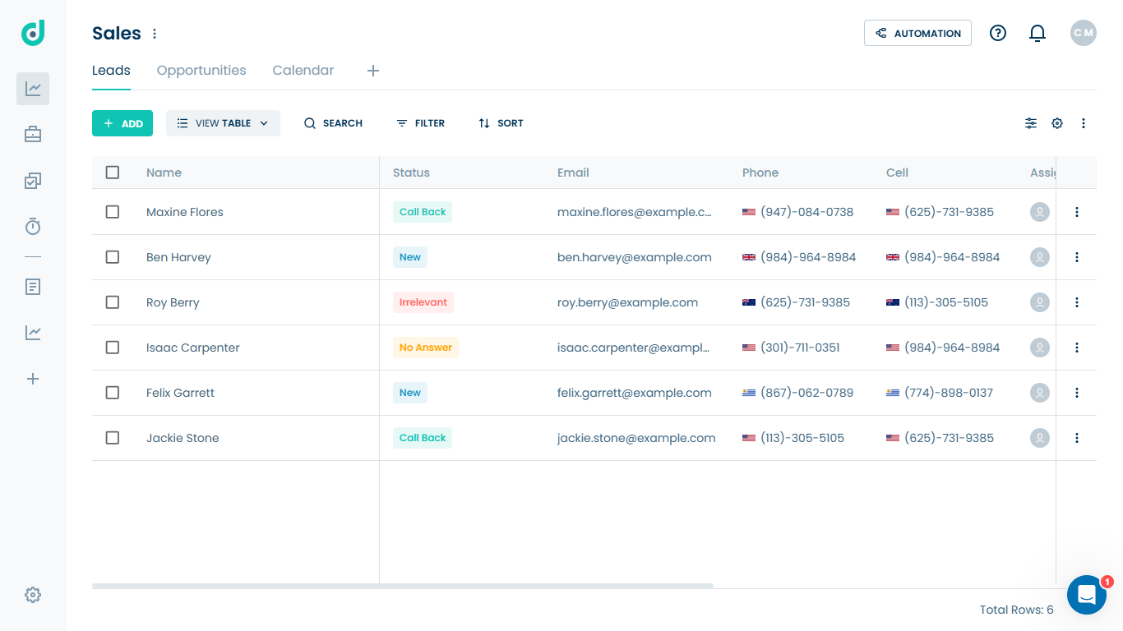Viewport: 1123px width, 631px height.
Task: Open the notifications bell
Action: click(x=1038, y=33)
